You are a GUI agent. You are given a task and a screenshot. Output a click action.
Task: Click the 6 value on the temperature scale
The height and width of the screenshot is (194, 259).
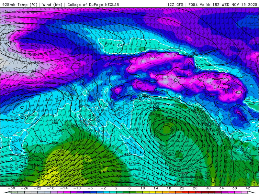pyautogui.click(x=129, y=188)
